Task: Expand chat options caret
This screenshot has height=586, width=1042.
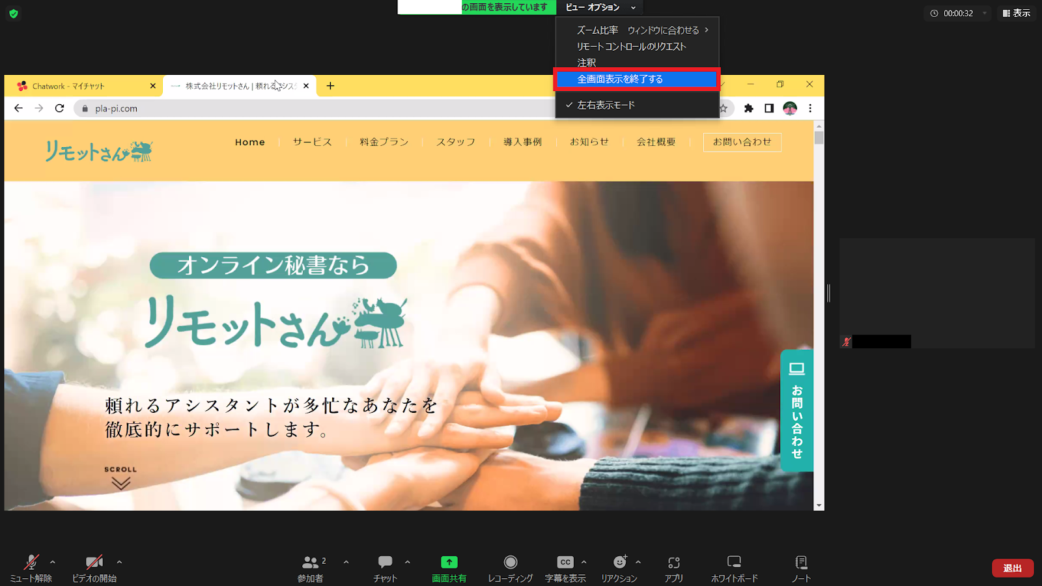Action: click(408, 562)
